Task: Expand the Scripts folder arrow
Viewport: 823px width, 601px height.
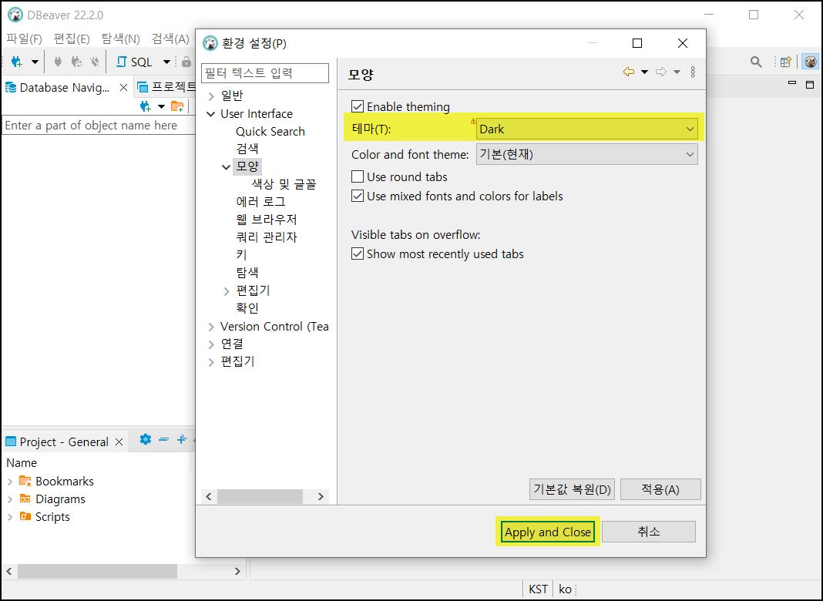Action: point(10,517)
